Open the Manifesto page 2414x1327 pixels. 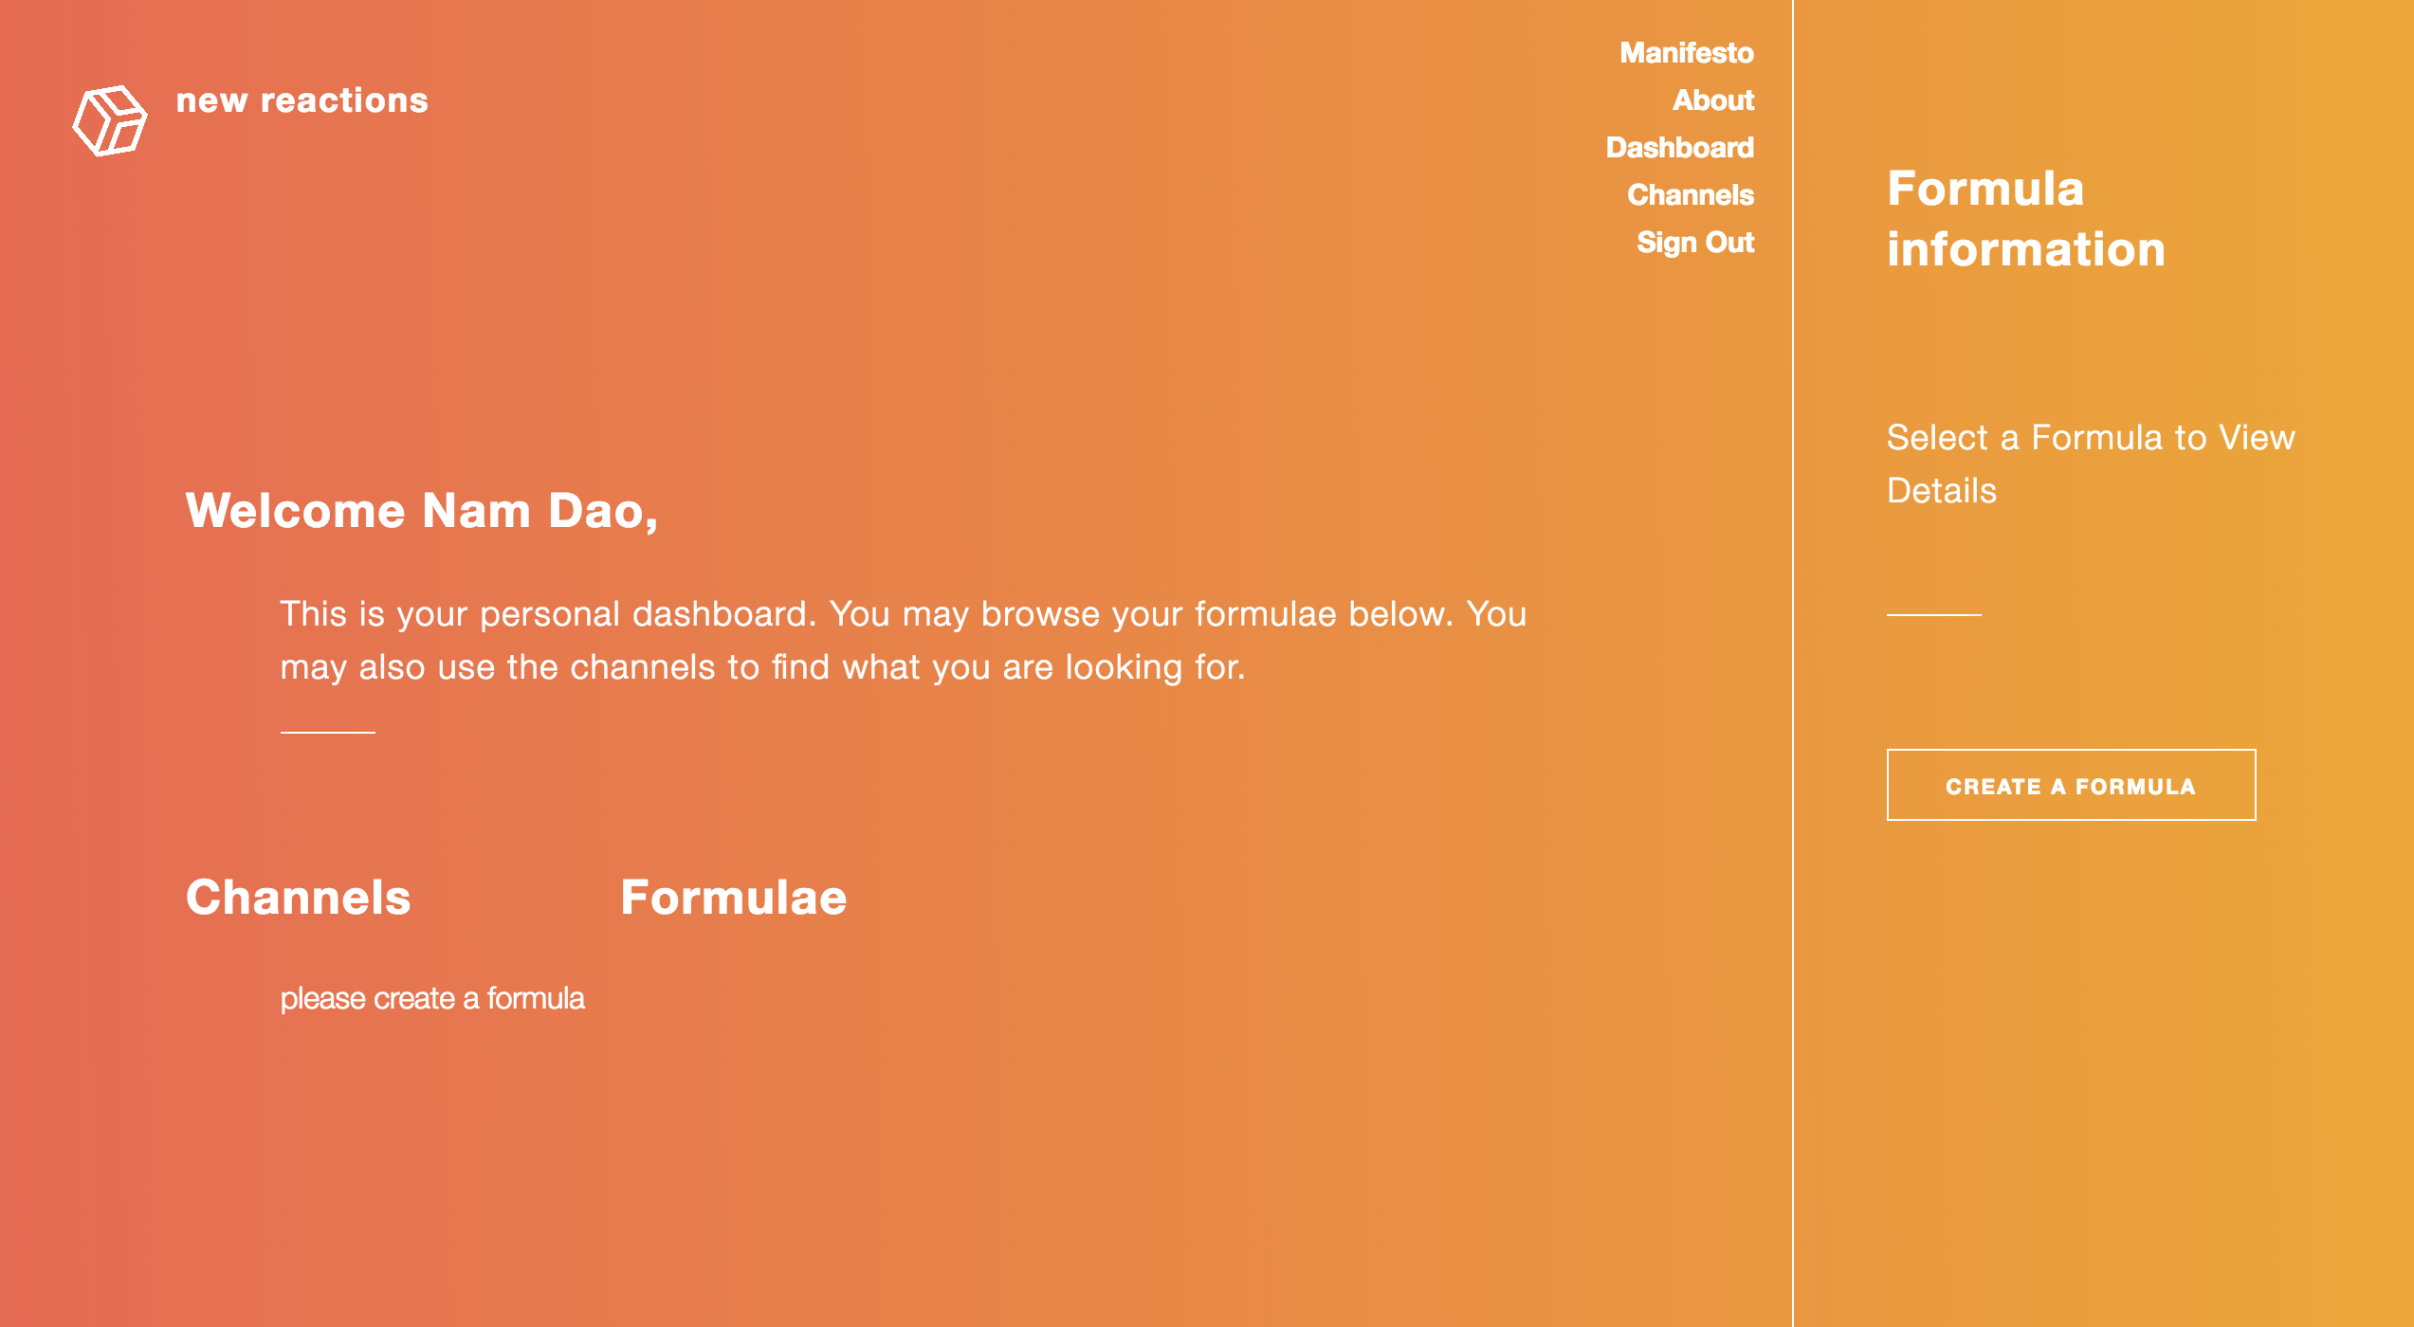coord(1686,53)
